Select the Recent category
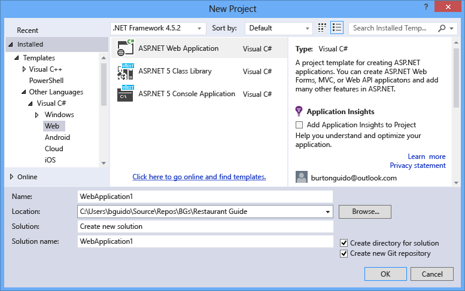Image resolution: width=465 pixels, height=291 pixels. (28, 30)
